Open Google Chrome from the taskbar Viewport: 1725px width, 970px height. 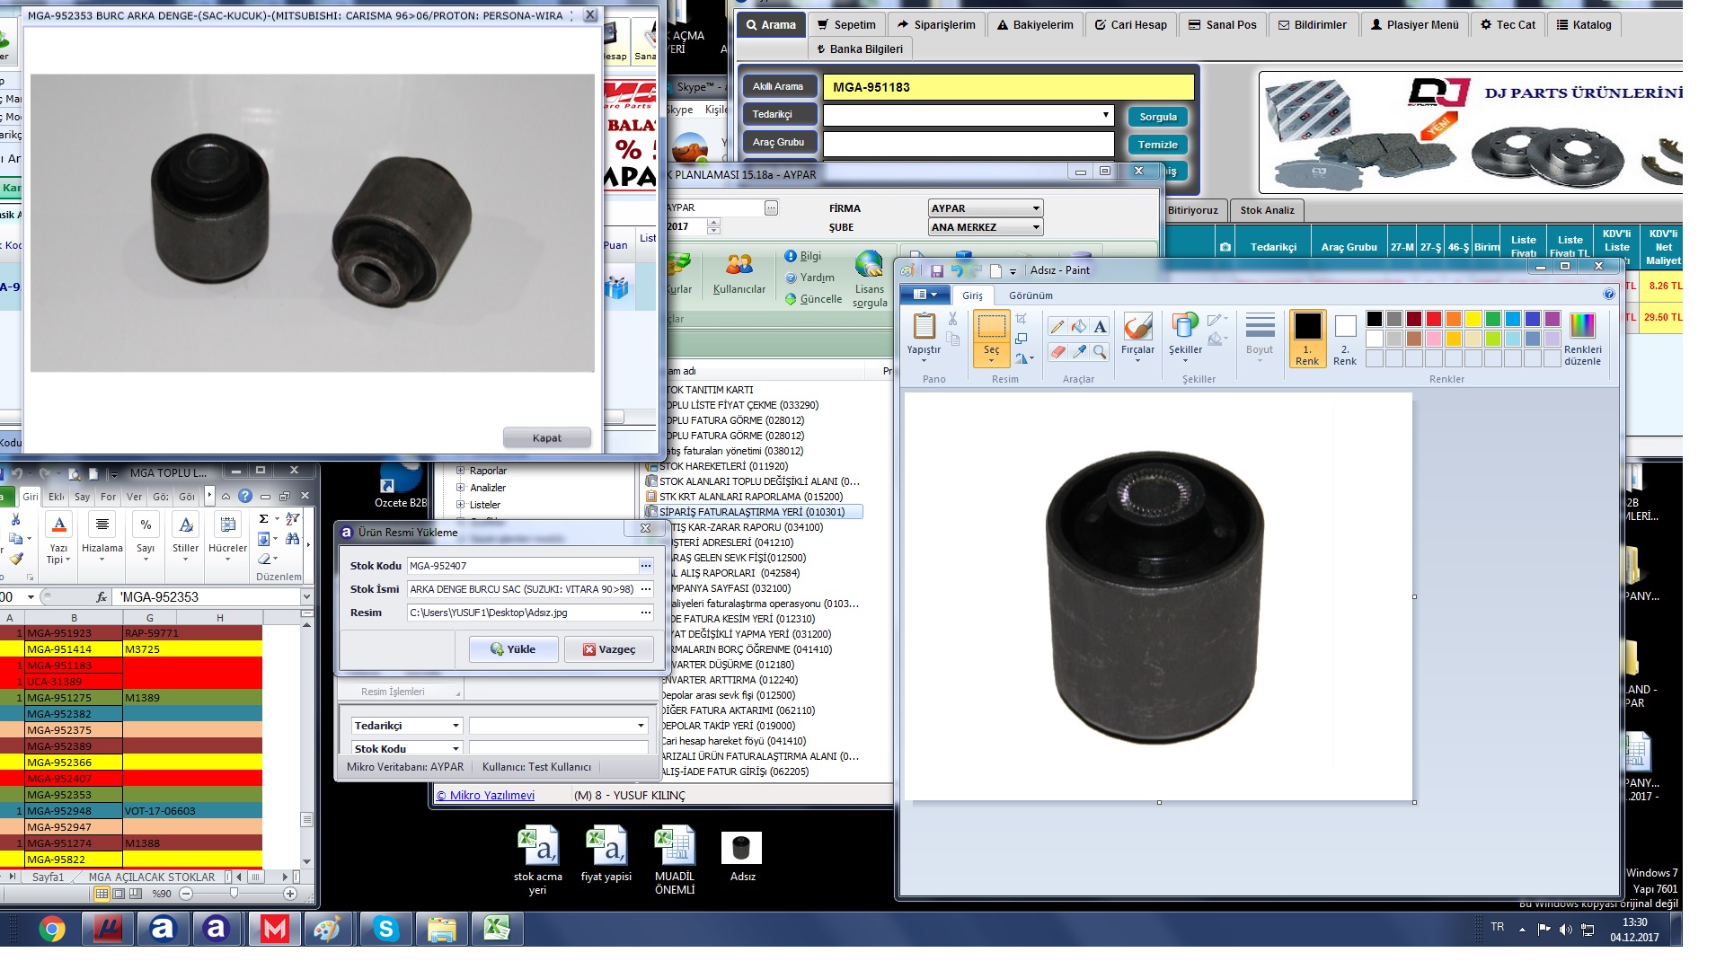pyautogui.click(x=52, y=929)
